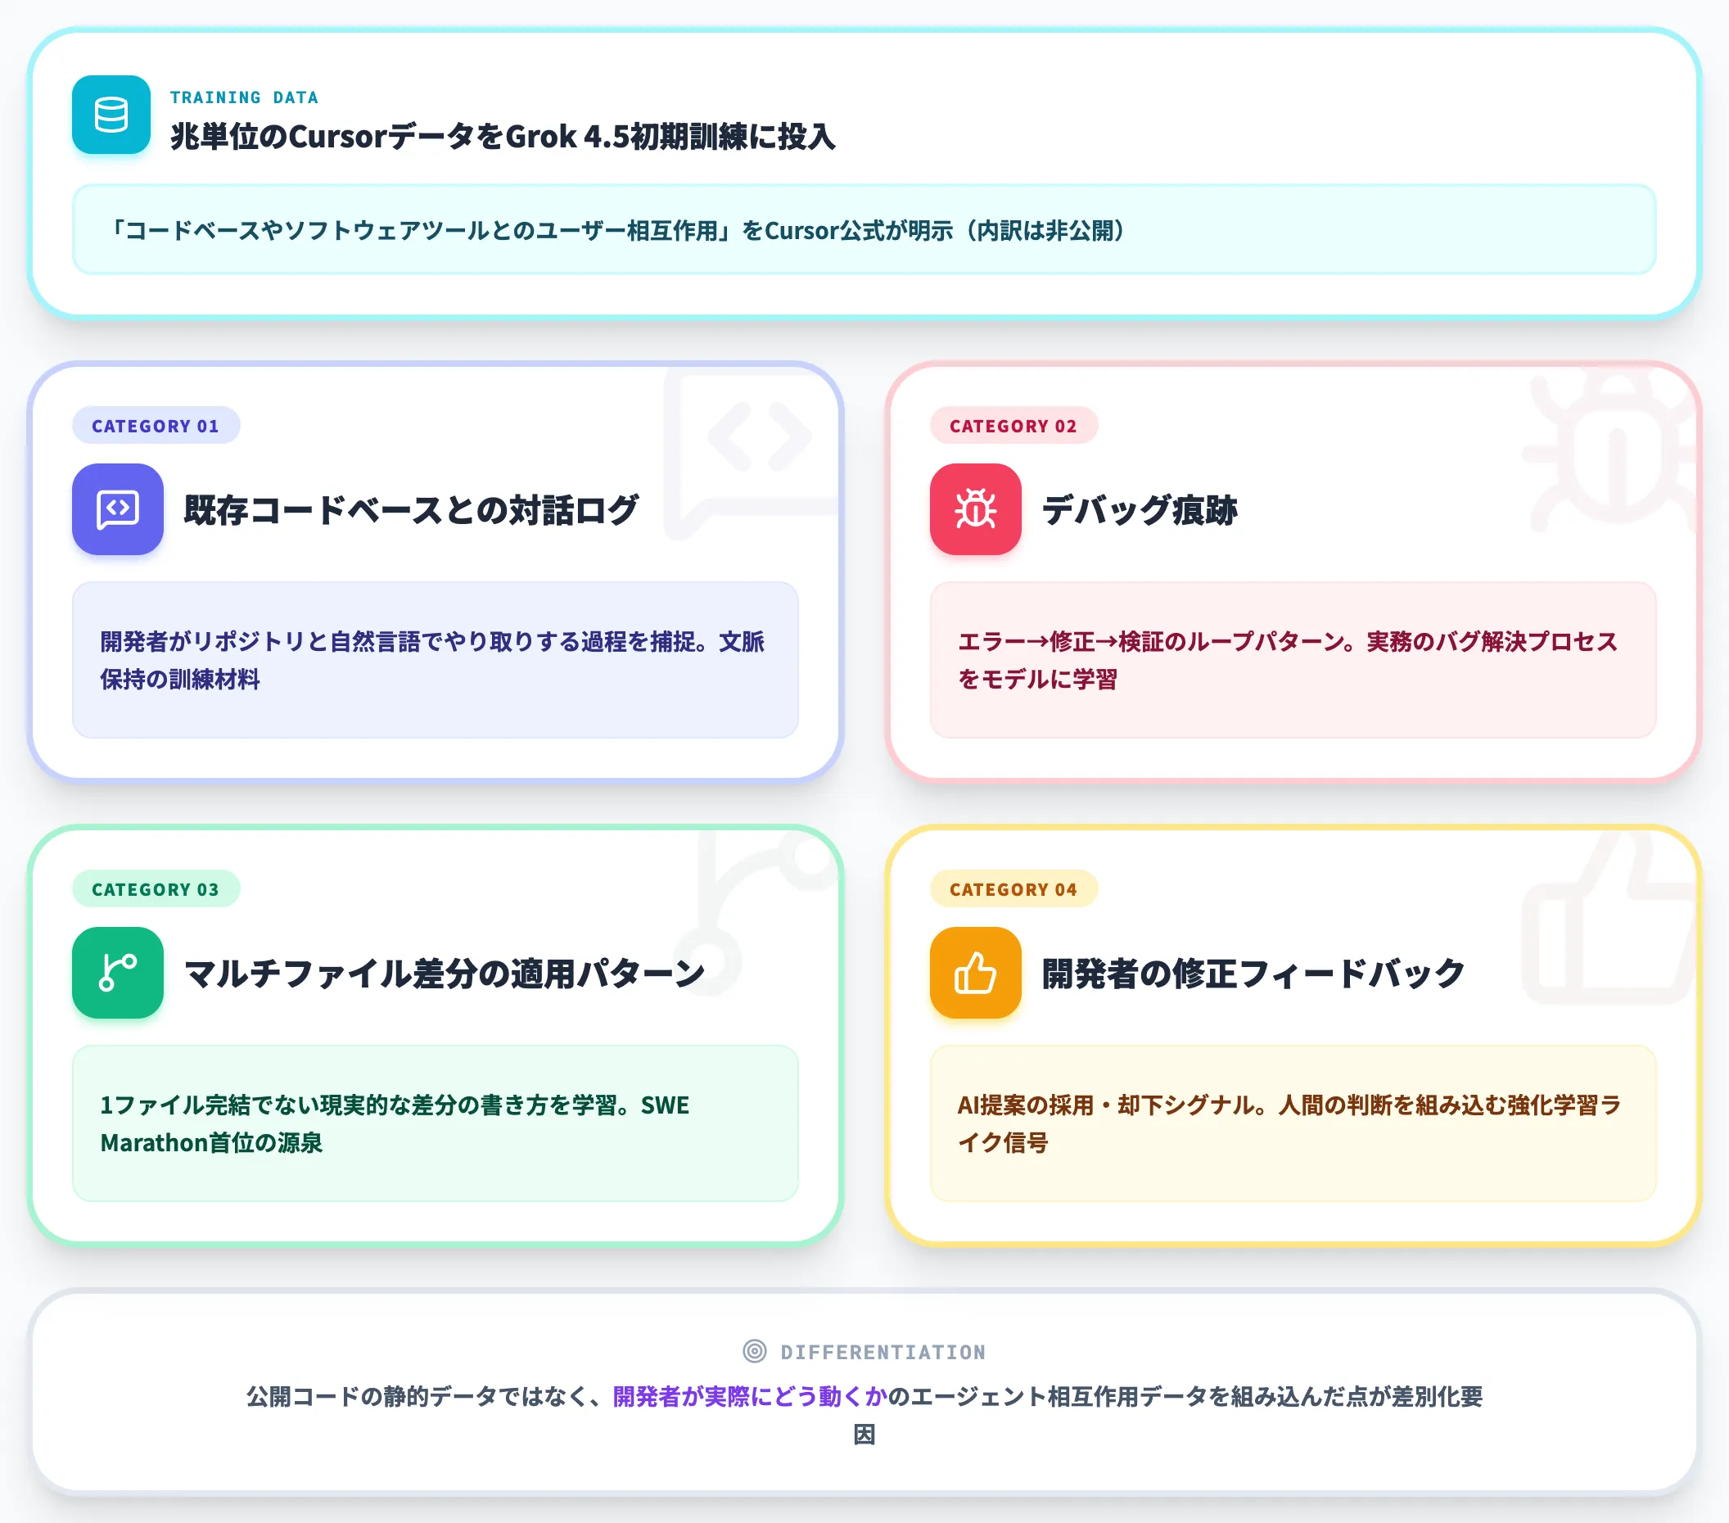
Task: Click the heading 既存コードベースとの対話ログ
Action: pos(411,509)
